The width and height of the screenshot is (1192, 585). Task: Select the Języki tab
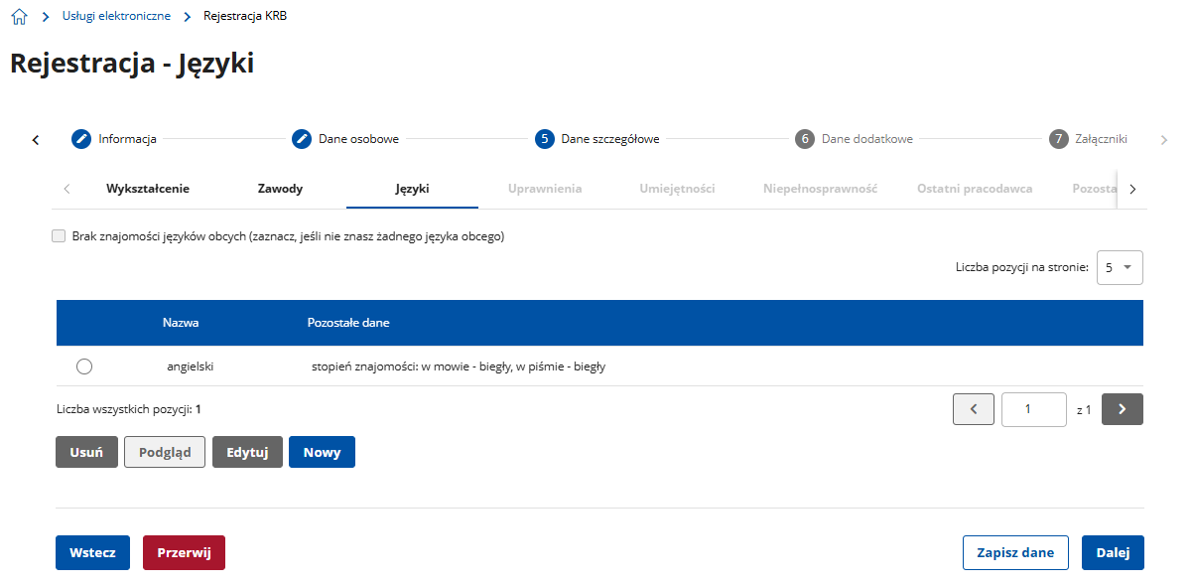(x=412, y=188)
